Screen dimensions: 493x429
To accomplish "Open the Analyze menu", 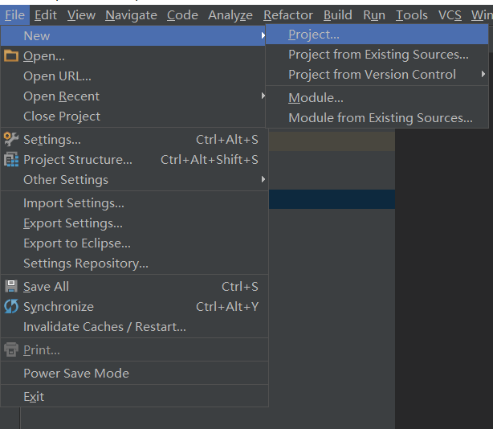I will (230, 15).
